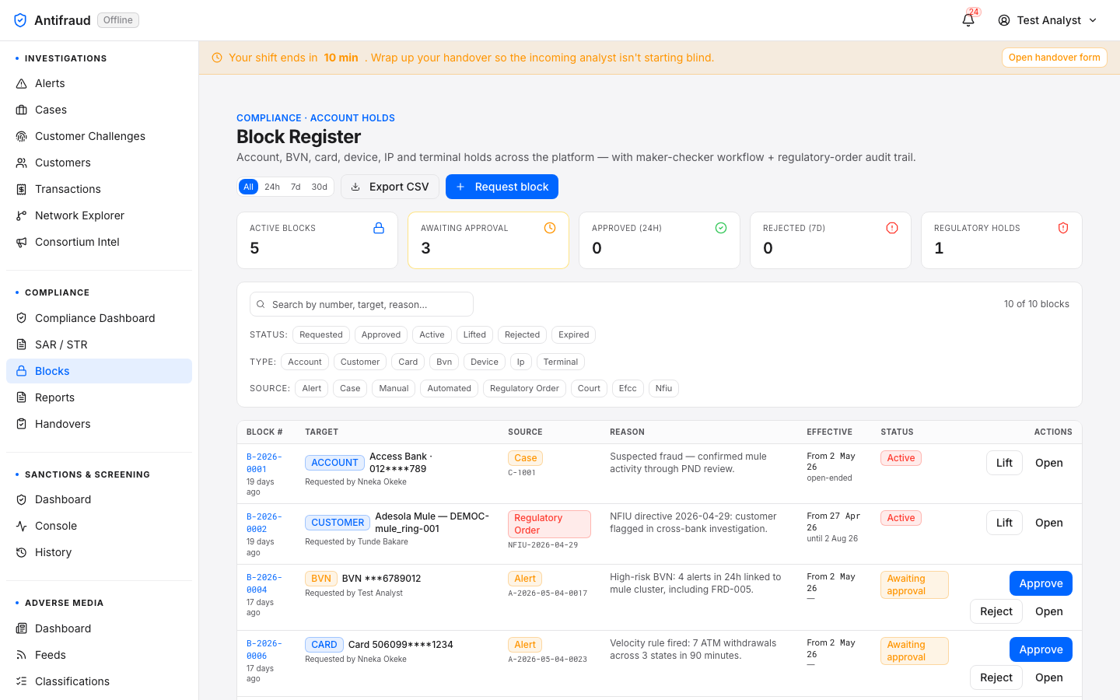This screenshot has height=700, width=1120.
Task: Click the lock icon on Active Blocks card
Action: coord(379,228)
